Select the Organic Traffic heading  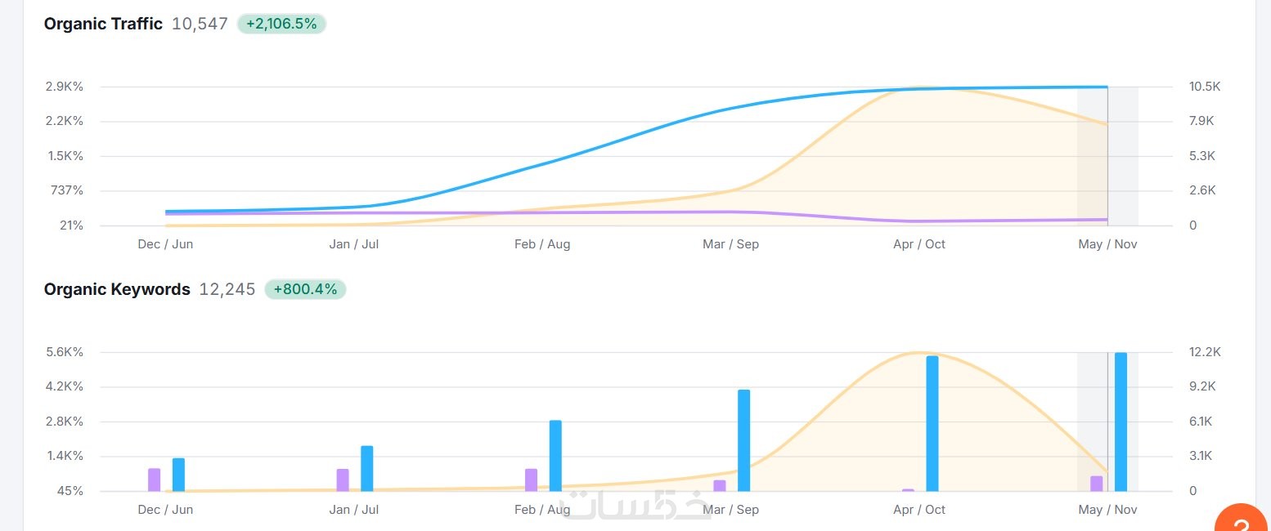[103, 24]
